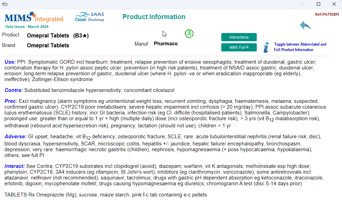
Task: Click the cloud icon in title bar
Action: coord(5,4)
